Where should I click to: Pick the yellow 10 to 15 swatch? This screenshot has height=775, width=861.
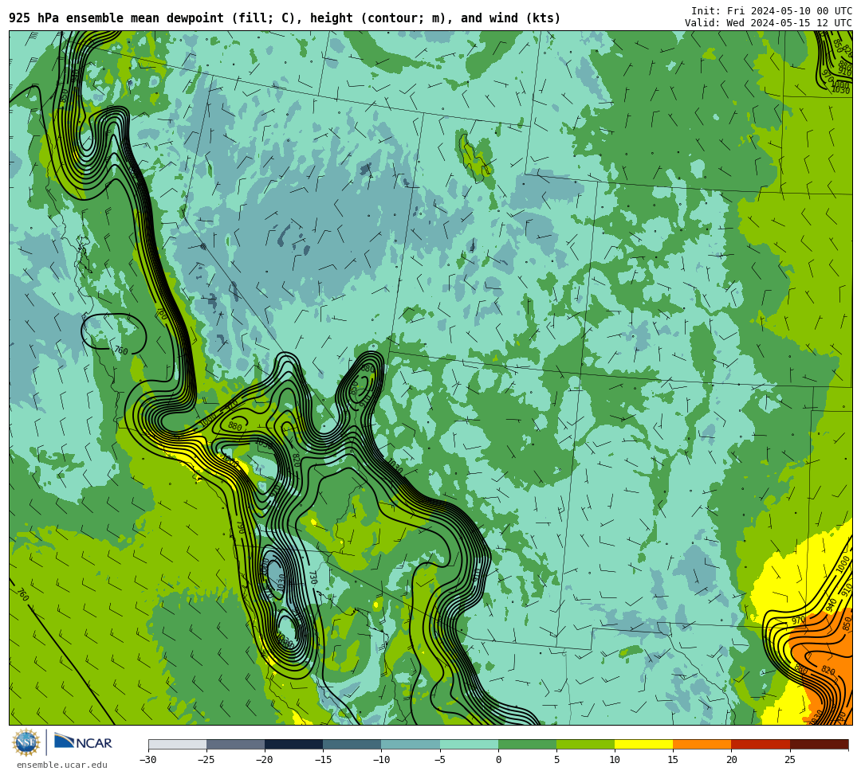click(643, 744)
